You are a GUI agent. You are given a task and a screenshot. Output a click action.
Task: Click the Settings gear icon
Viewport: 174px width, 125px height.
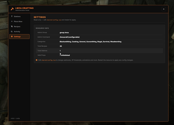point(12,36)
